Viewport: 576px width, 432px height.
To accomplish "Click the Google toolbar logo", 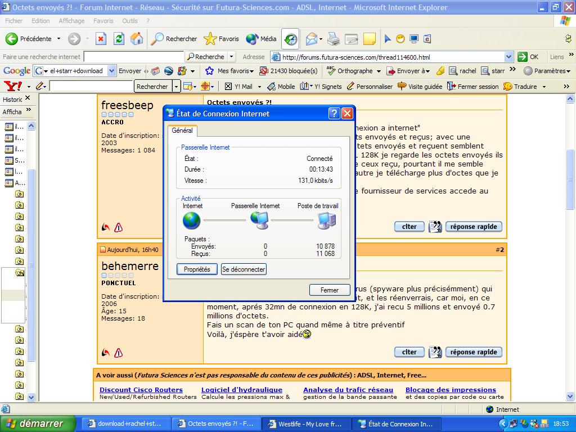I will pos(16,71).
